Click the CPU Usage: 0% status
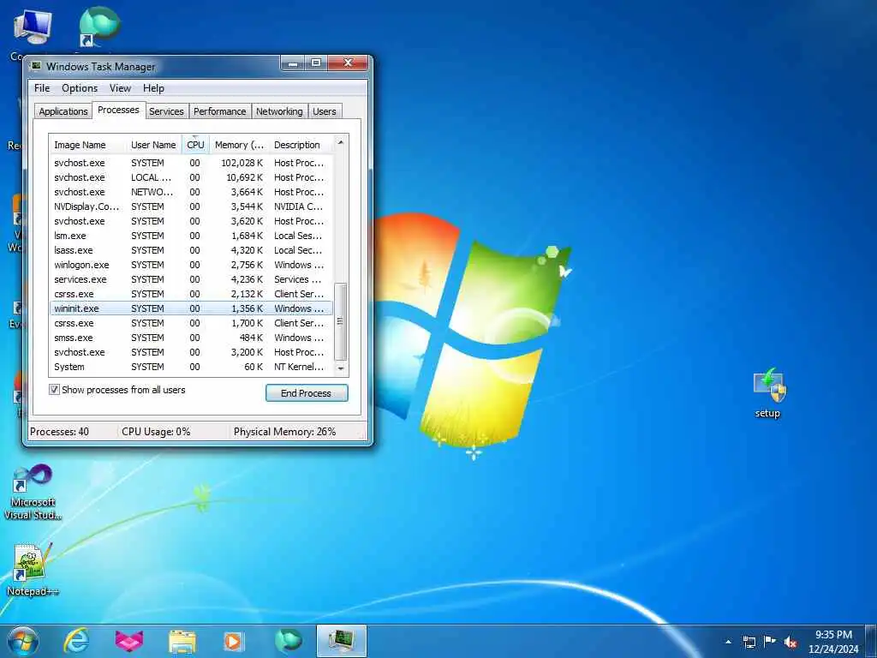The width and height of the screenshot is (877, 658). pyautogui.click(x=156, y=432)
